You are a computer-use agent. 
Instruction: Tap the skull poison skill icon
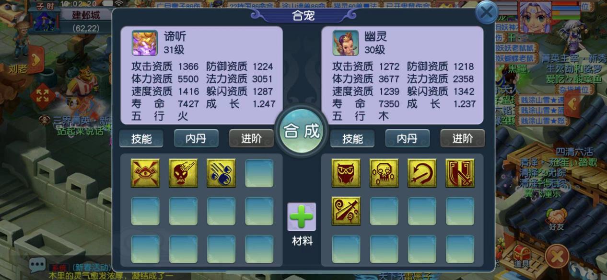(x=384, y=173)
